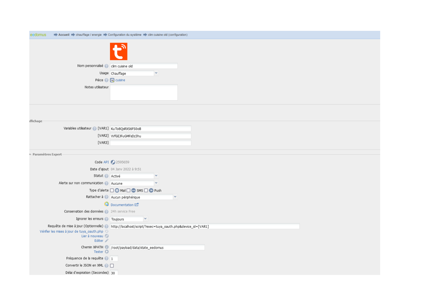Open the cuisine room link
Screen dimensions: 427x302
(x=120, y=80)
